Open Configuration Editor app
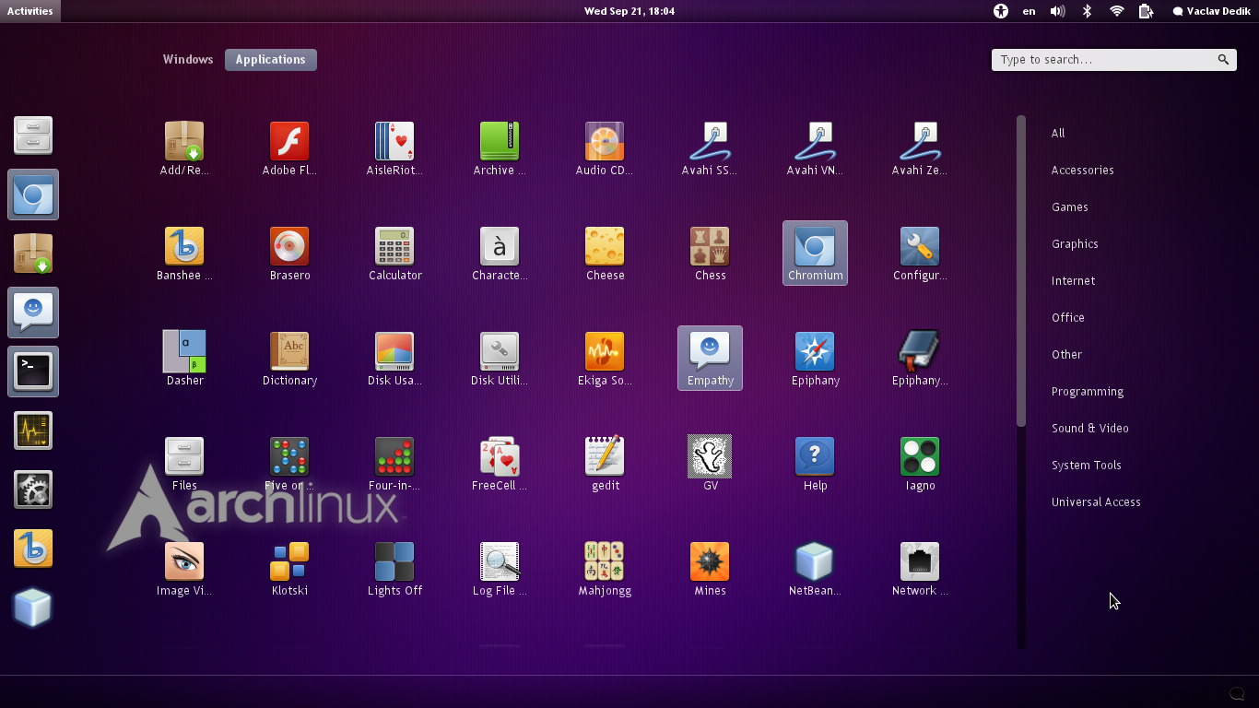 coord(920,254)
